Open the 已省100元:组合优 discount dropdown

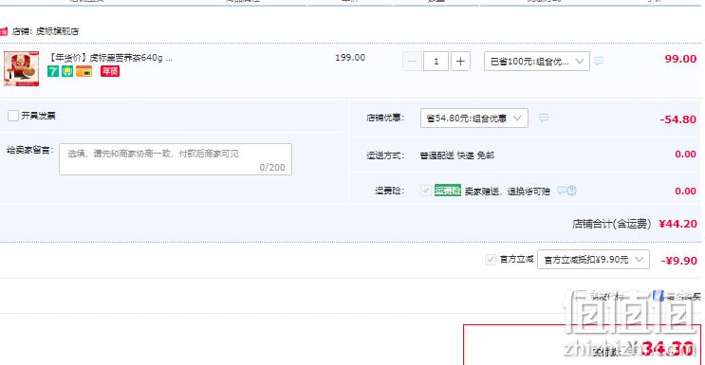[x=537, y=61]
